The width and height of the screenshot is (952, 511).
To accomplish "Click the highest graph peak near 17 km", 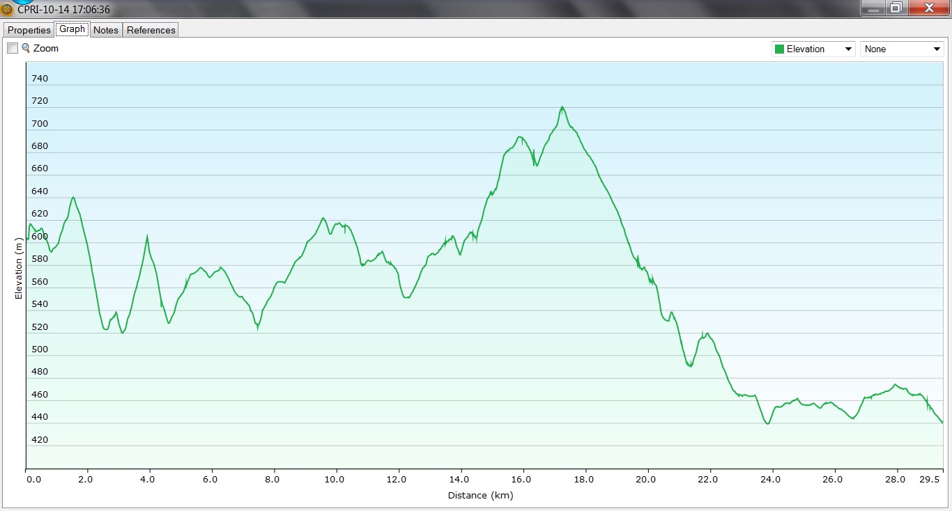I will click(562, 107).
